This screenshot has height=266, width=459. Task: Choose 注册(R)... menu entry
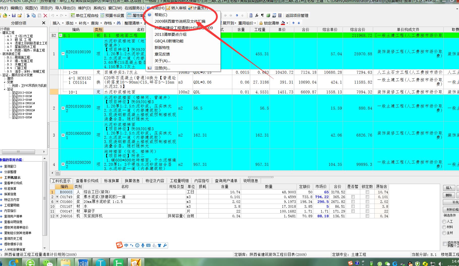(162, 68)
